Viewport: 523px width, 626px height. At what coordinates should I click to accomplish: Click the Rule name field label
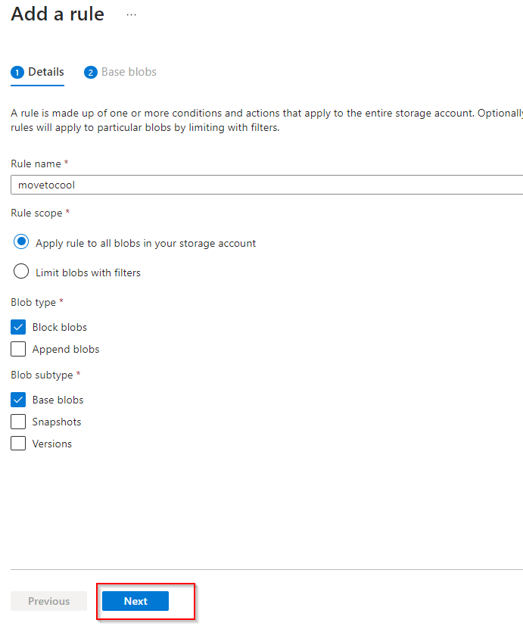(36, 164)
